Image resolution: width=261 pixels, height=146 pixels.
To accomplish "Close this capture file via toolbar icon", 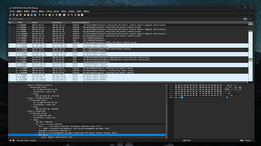I will coord(32,15).
